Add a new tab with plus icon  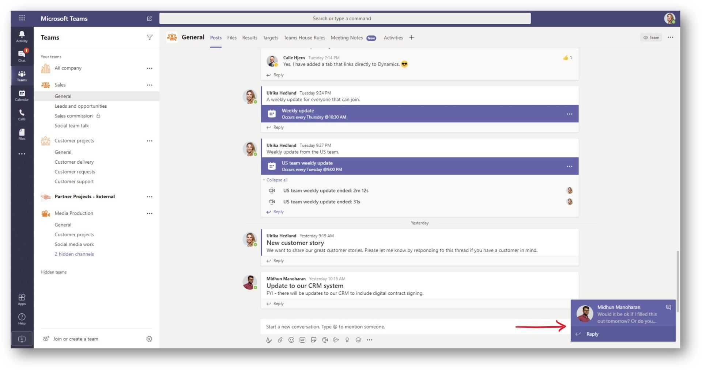click(x=412, y=37)
